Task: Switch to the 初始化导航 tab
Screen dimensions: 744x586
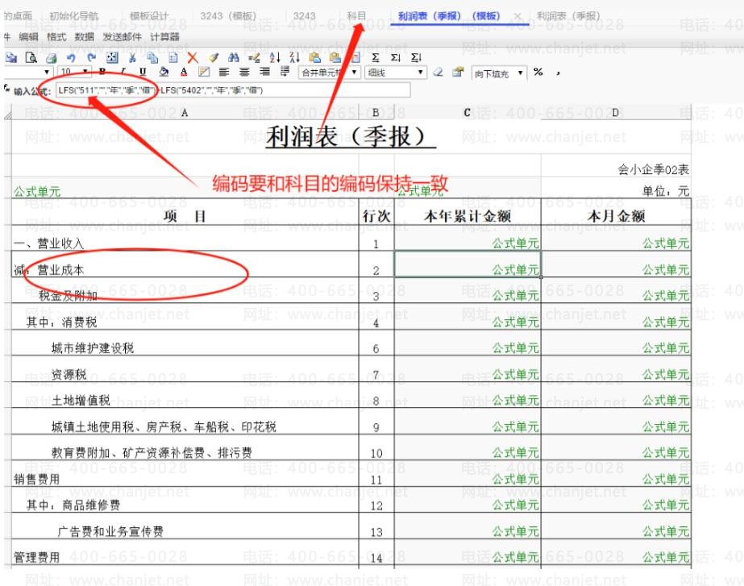Action: 73,15
